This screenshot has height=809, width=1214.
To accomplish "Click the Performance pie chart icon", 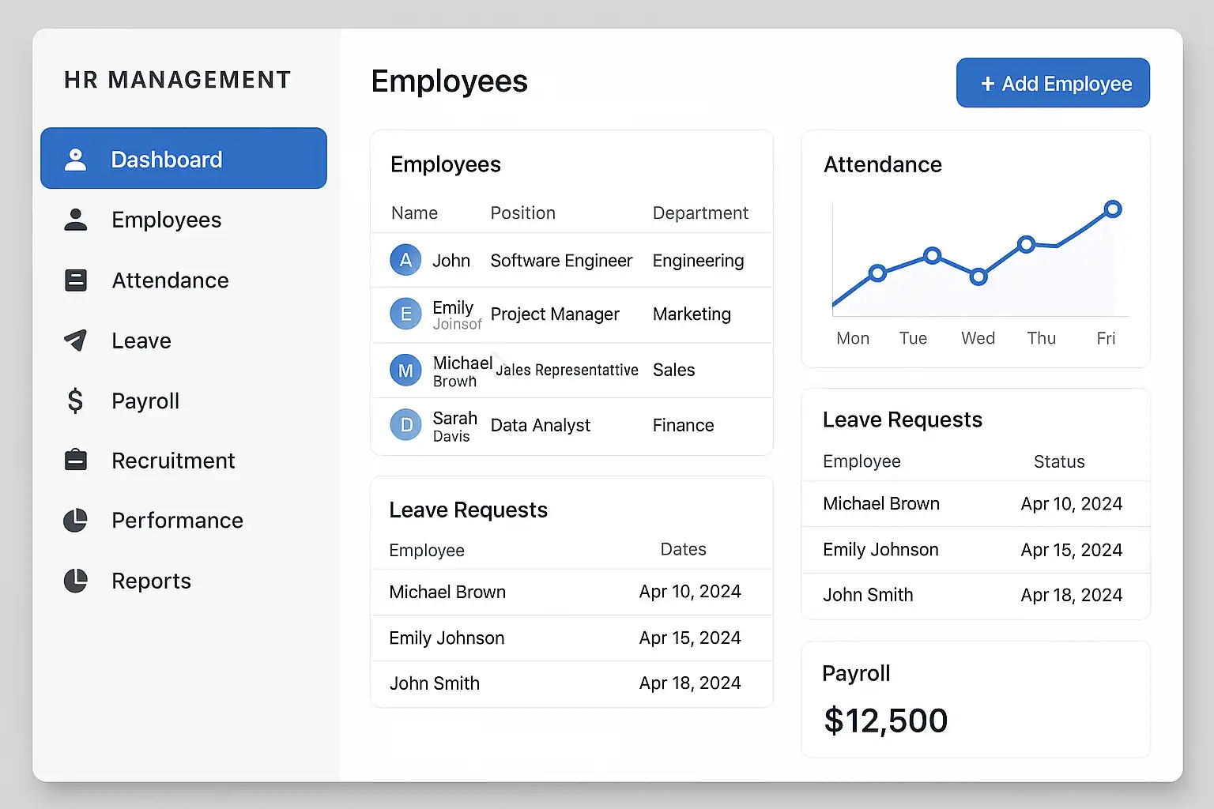I will (x=76, y=520).
